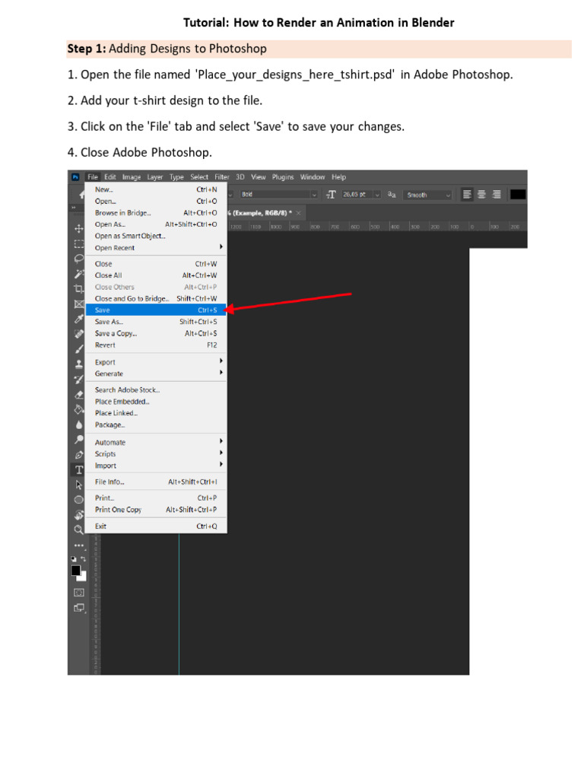The width and height of the screenshot is (584, 779).
Task: Swap foreground and background colors
Action: click(x=83, y=559)
